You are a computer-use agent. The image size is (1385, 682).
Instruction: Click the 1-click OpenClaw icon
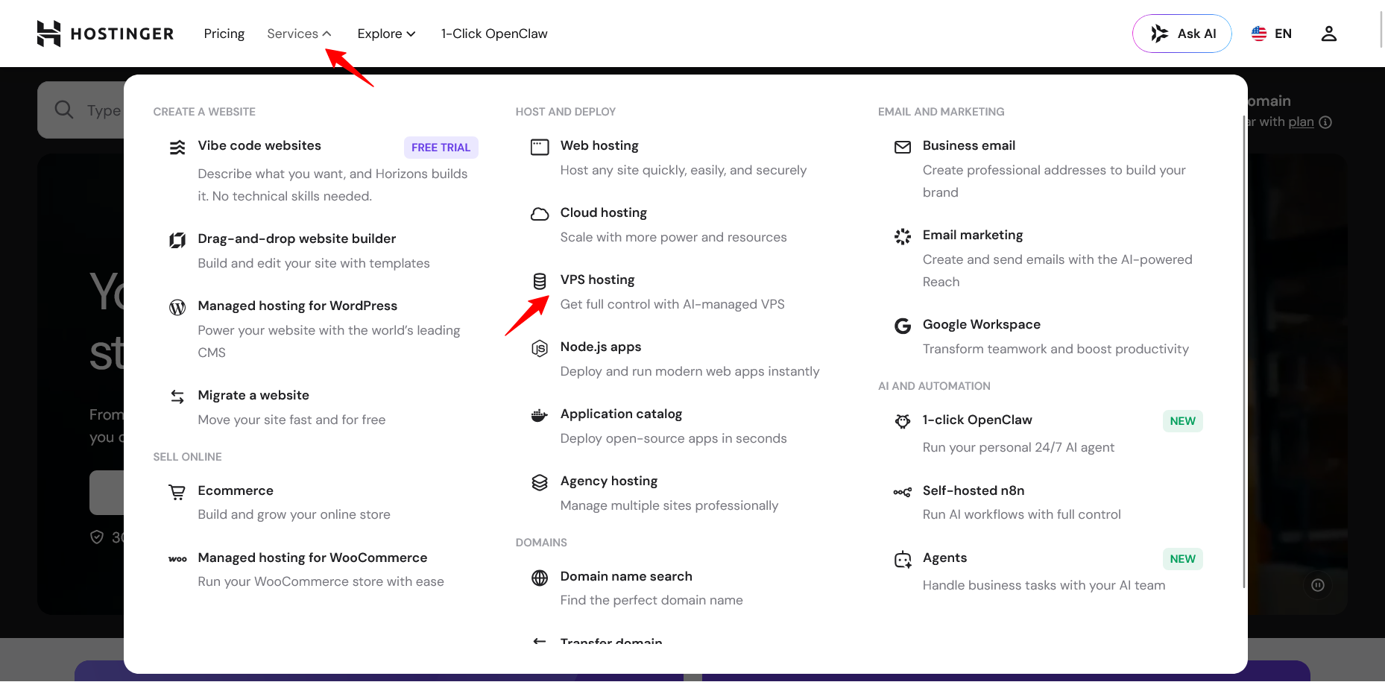(903, 421)
